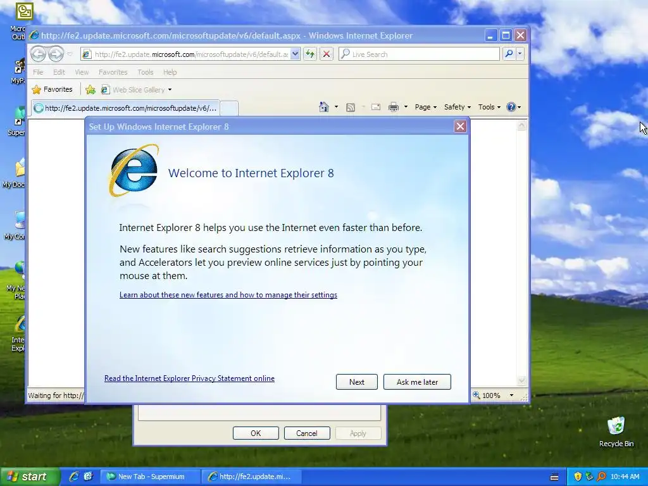Open the Tools menu in menu bar

146,72
